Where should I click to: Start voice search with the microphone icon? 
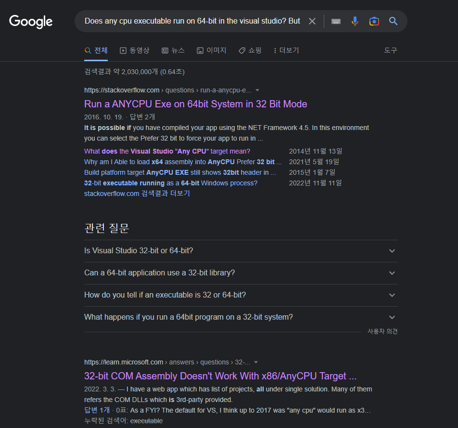pos(355,21)
